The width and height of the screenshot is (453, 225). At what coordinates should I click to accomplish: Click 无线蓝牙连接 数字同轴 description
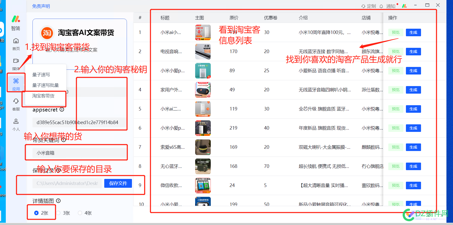[323, 52]
